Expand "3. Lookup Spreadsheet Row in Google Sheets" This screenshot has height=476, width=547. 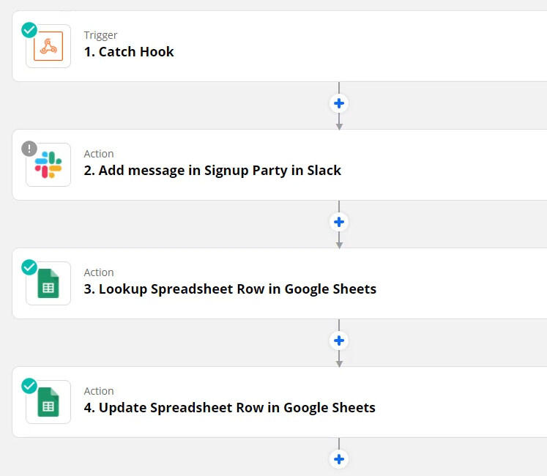pos(230,289)
